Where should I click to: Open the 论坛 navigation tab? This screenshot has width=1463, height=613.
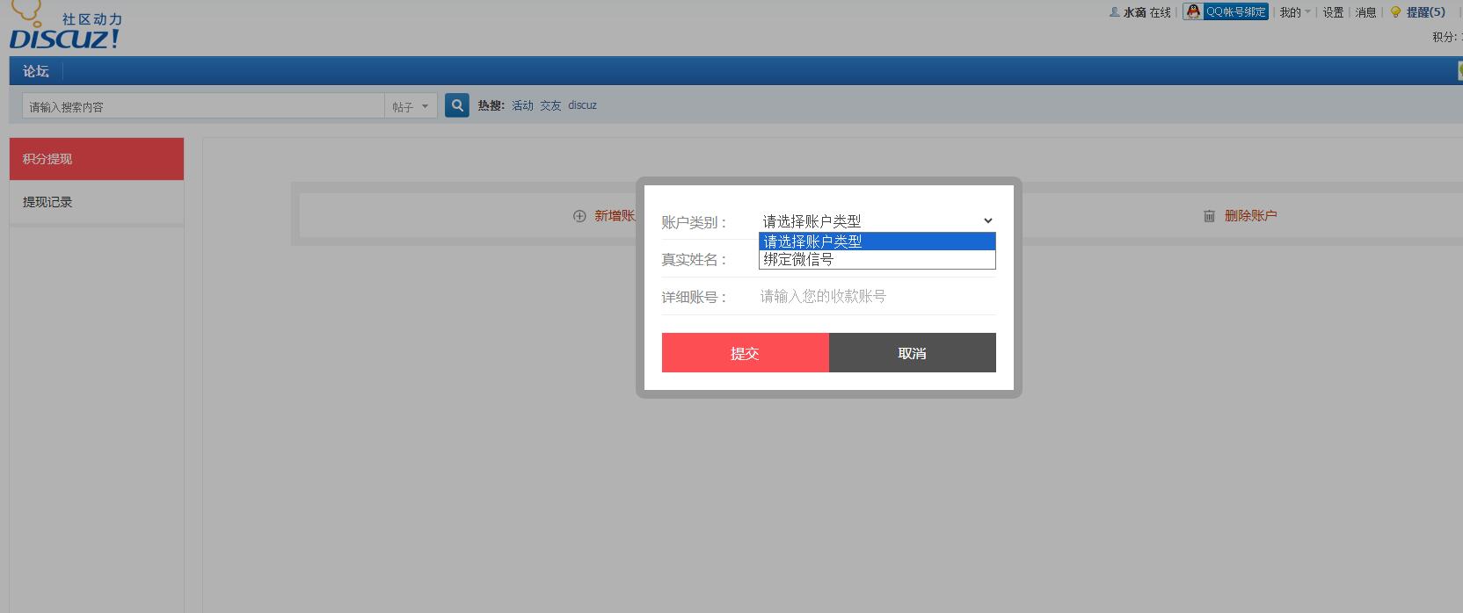(36, 71)
